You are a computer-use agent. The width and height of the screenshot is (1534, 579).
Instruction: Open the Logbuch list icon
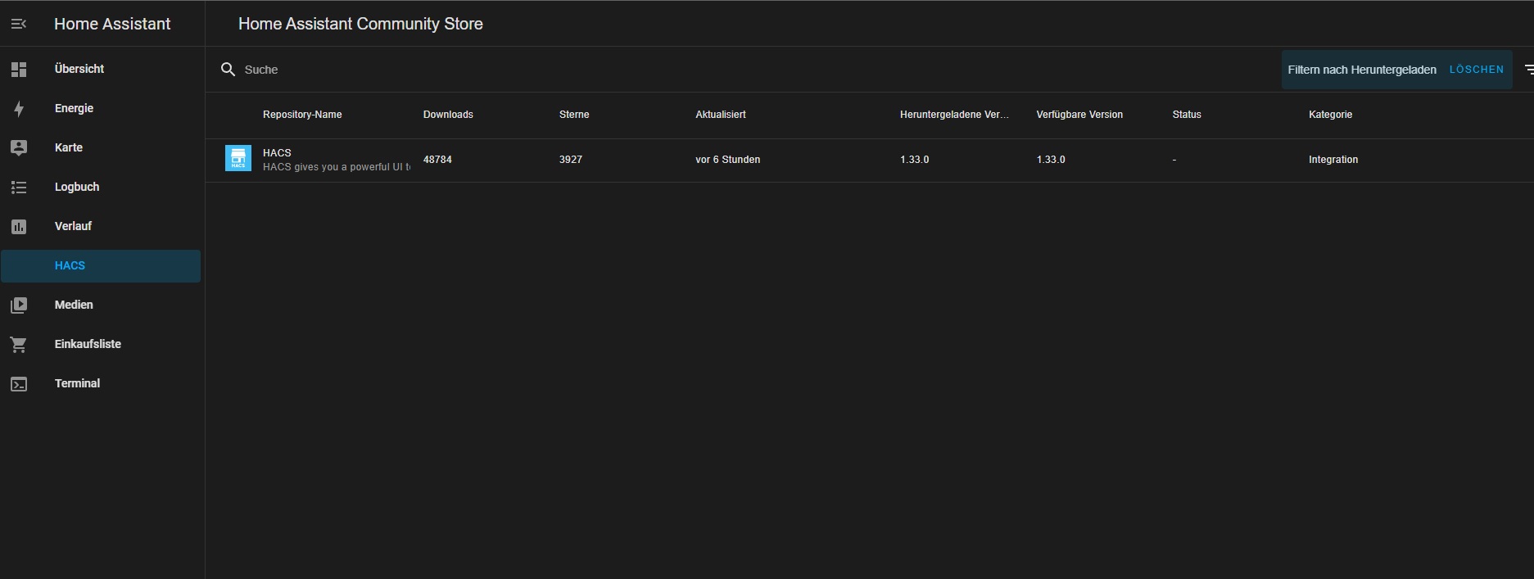click(x=19, y=188)
